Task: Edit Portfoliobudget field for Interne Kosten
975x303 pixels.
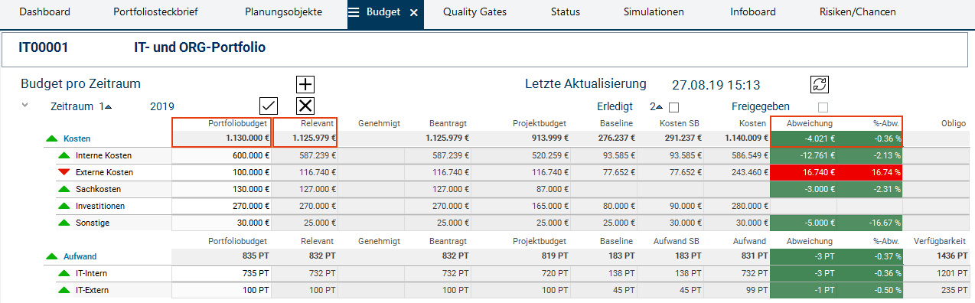Action: [x=221, y=155]
